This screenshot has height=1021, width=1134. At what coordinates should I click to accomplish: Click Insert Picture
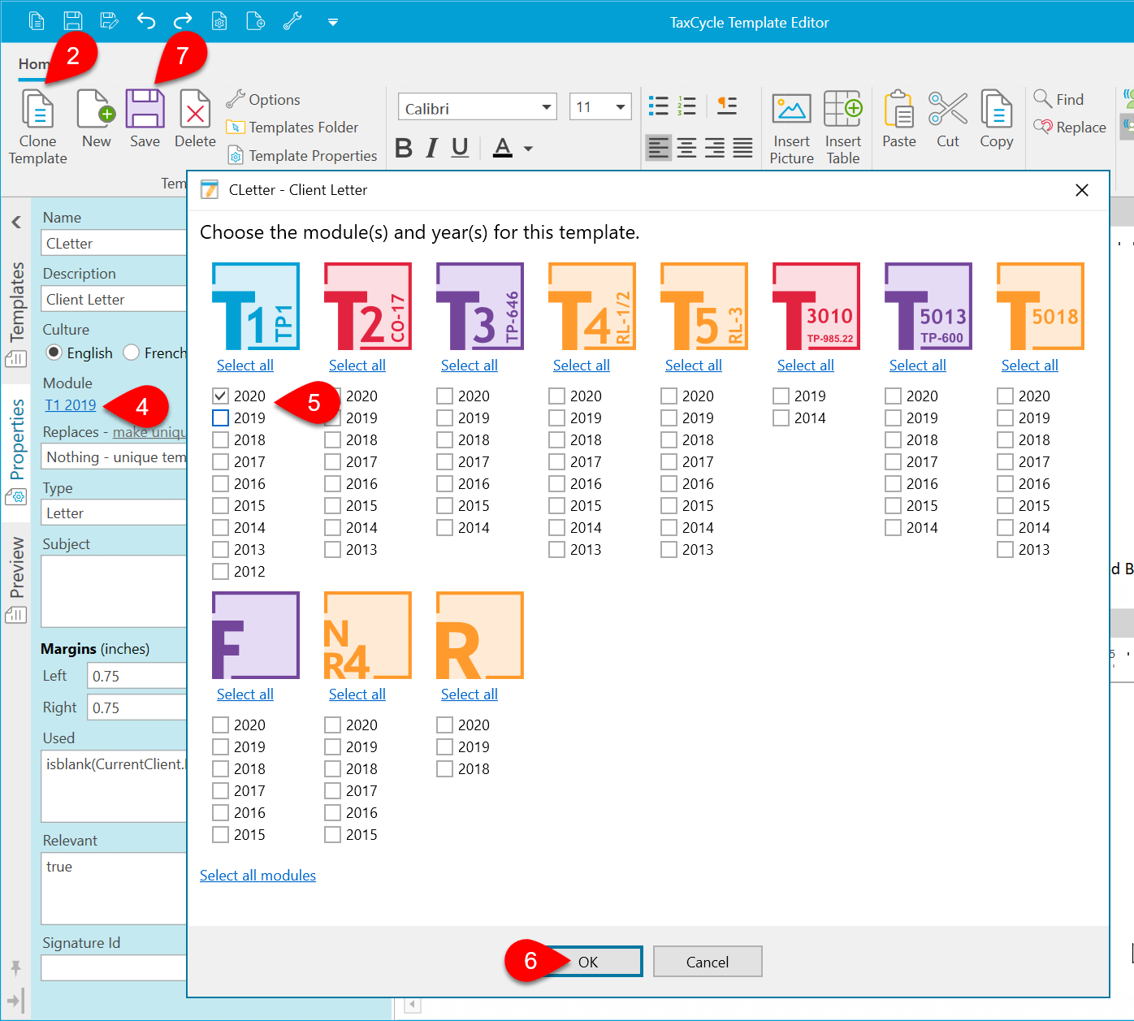coord(791,128)
